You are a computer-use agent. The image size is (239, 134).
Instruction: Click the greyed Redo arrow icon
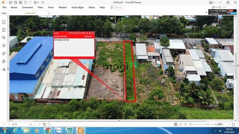point(30,2)
